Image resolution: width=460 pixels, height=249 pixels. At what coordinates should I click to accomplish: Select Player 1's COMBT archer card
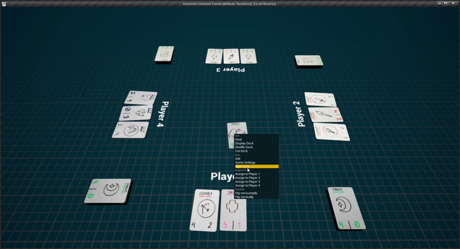[x=204, y=210]
